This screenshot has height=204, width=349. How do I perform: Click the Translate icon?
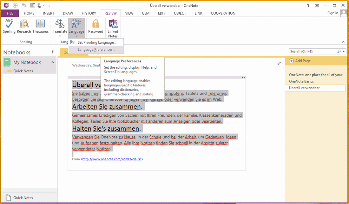(x=60, y=24)
